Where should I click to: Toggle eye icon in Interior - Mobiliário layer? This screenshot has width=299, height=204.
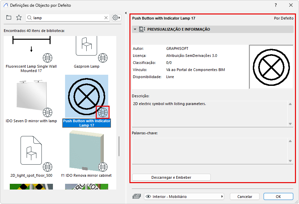click(x=148, y=196)
